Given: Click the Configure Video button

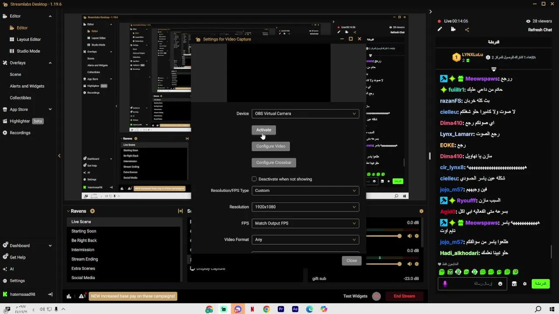Looking at the screenshot, I should (271, 146).
